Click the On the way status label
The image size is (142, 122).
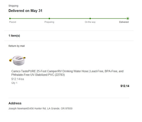pos(90,22)
